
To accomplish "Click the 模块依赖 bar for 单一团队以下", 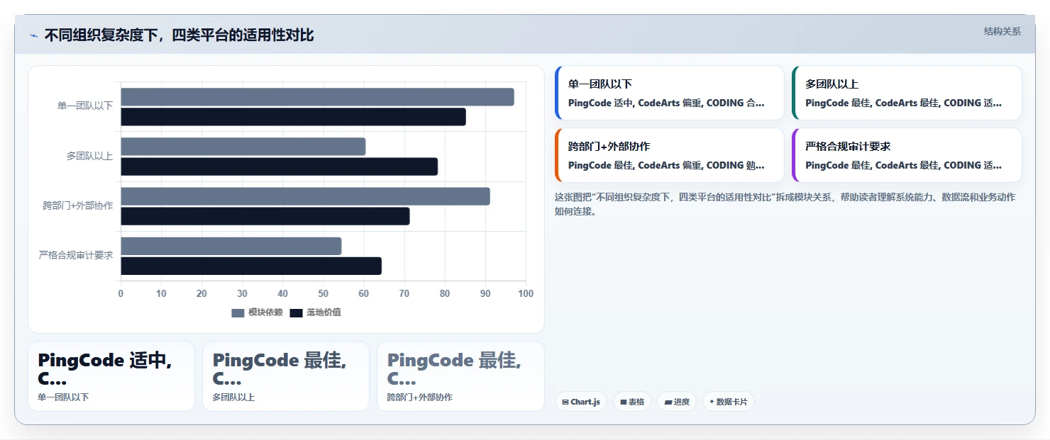I will pyautogui.click(x=317, y=97).
